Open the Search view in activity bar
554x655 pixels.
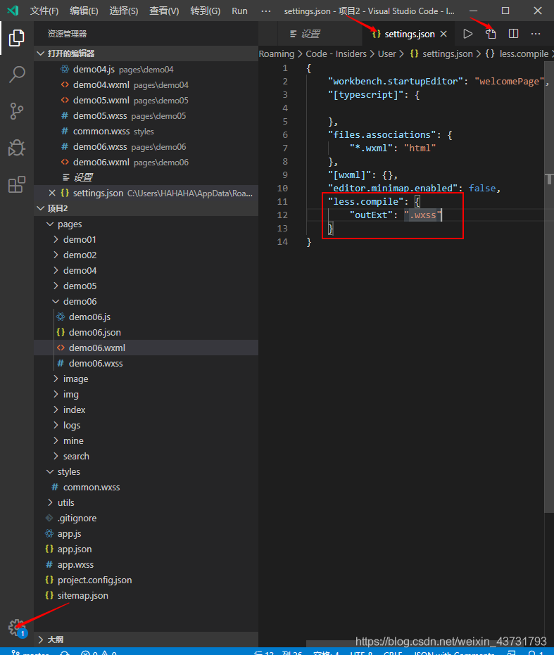[x=17, y=75]
